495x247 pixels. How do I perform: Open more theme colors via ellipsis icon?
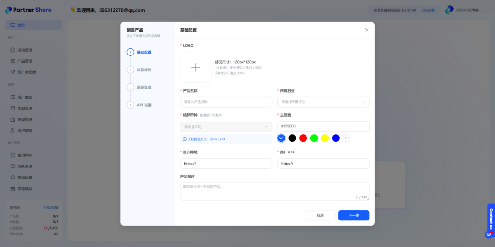(x=347, y=138)
